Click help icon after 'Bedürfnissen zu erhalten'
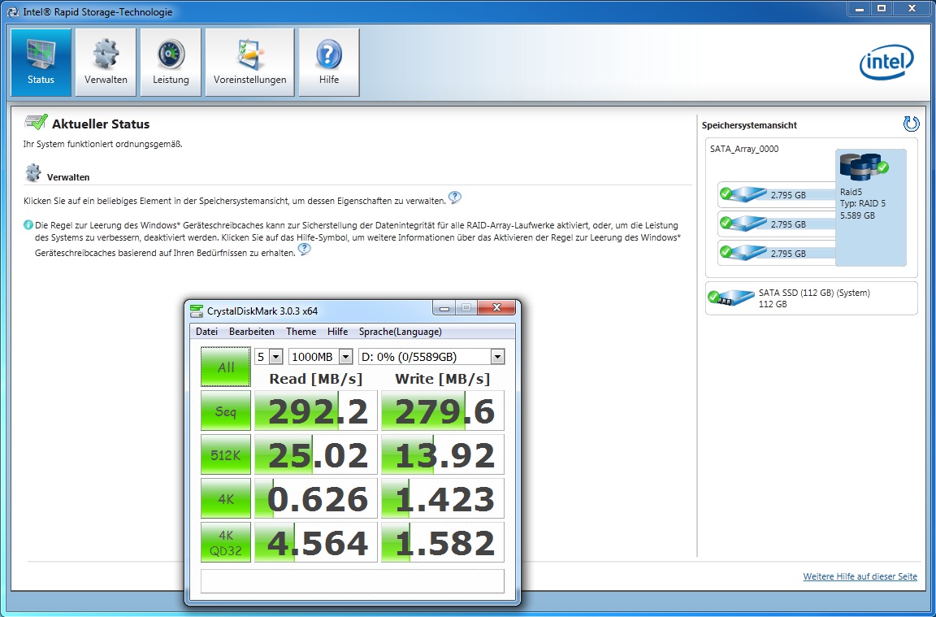 click(x=305, y=250)
